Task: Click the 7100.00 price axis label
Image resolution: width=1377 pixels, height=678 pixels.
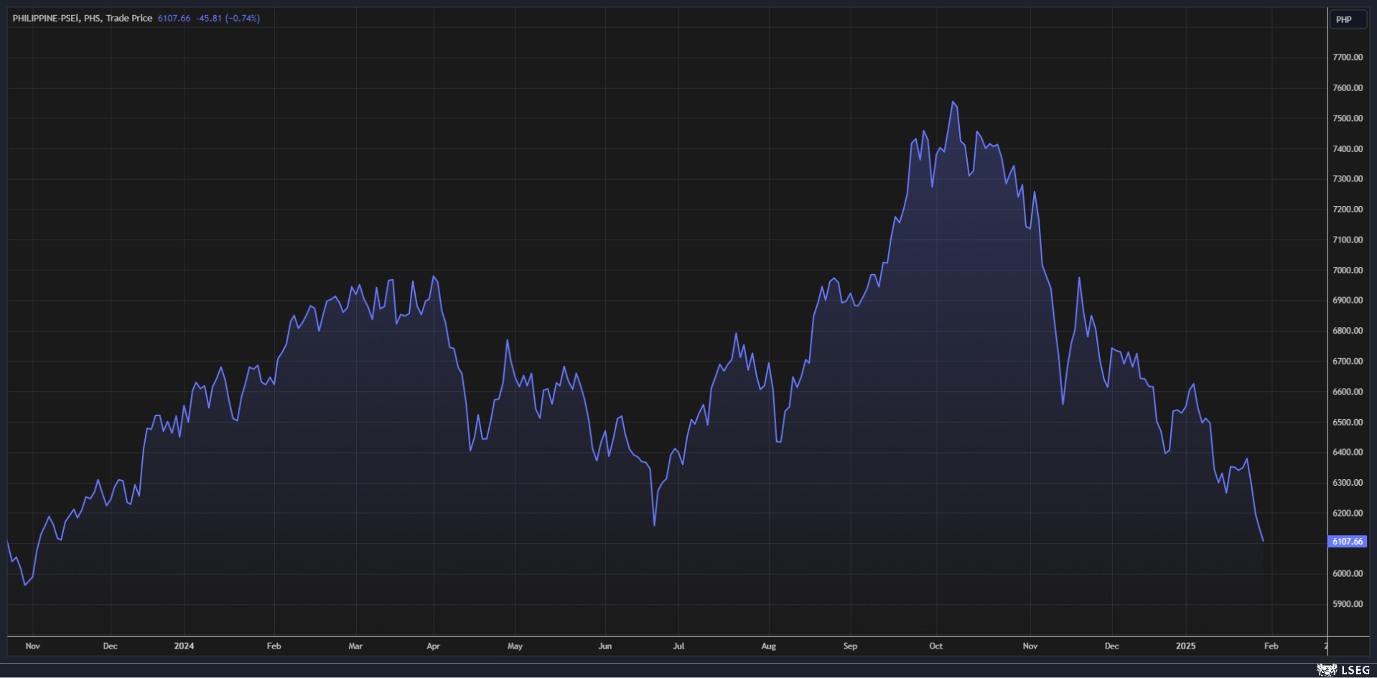Action: click(x=1348, y=240)
